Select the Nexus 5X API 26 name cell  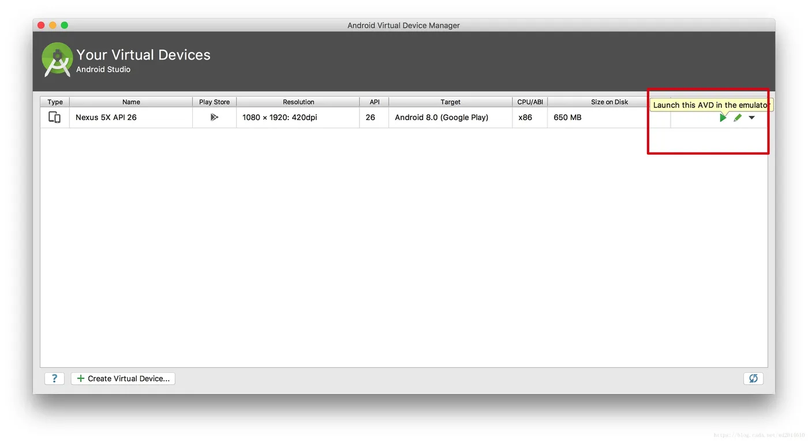coord(131,117)
